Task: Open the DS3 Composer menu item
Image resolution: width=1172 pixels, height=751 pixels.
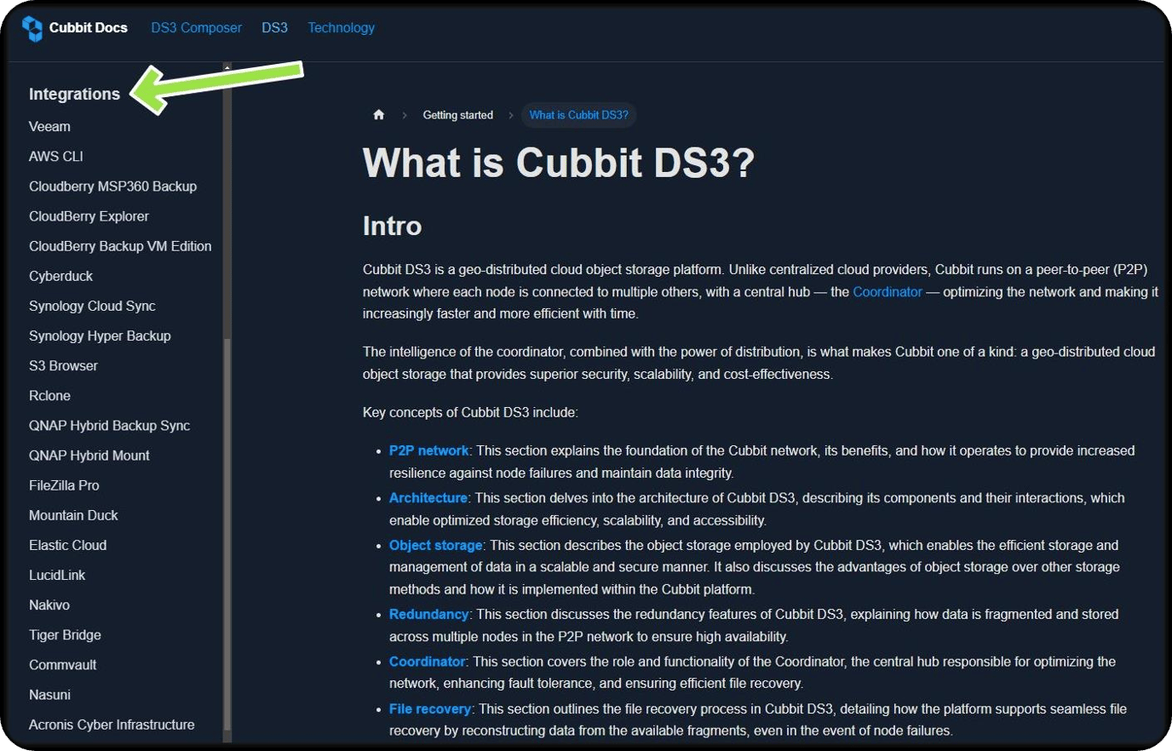Action: point(196,27)
